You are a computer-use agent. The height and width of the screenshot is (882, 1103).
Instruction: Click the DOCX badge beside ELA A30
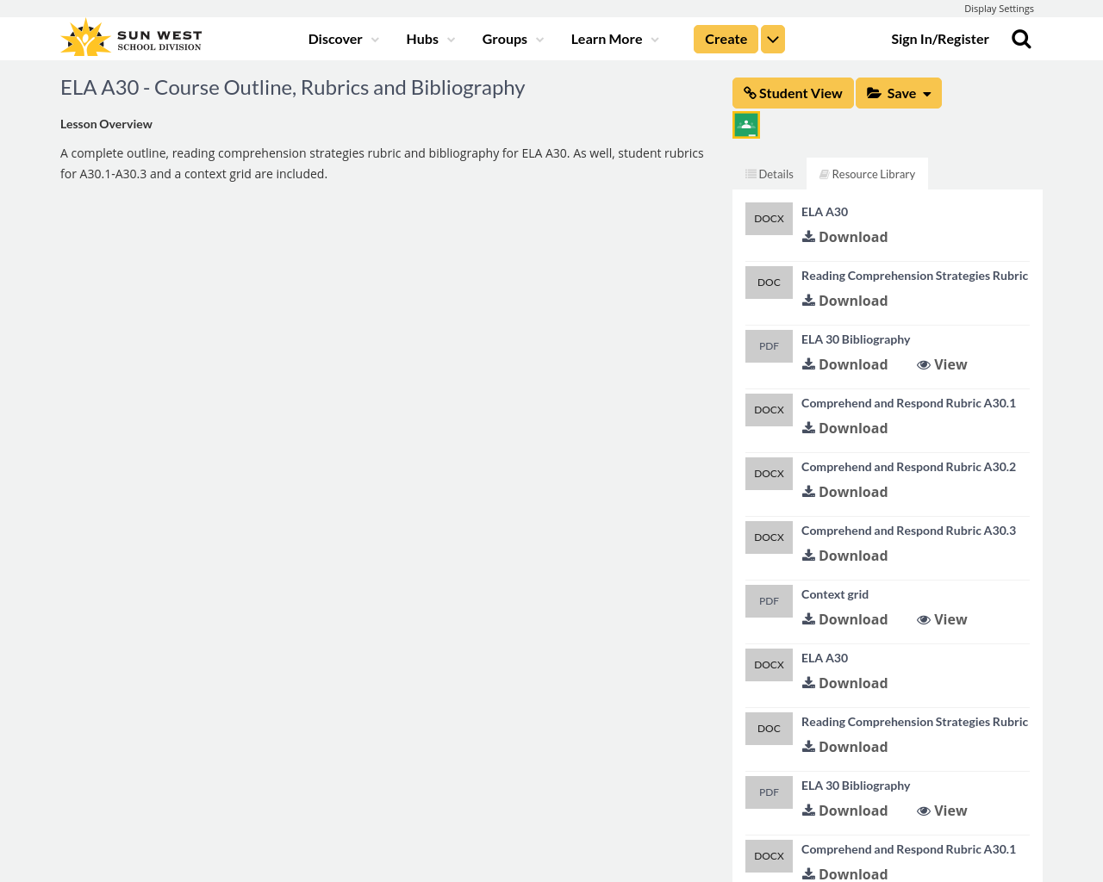click(x=769, y=216)
